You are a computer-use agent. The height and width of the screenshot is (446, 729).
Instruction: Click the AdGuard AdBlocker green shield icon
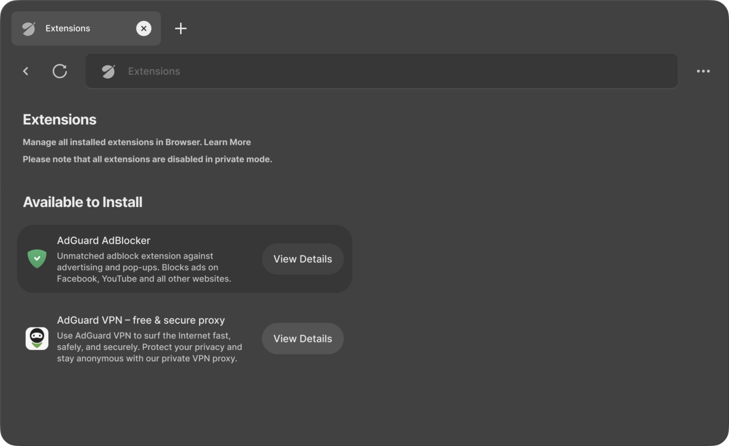point(37,259)
